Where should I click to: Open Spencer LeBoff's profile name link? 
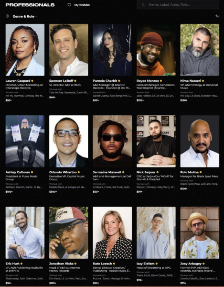pos(61,81)
